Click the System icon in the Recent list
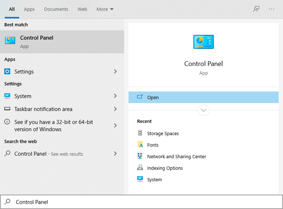Viewport: 283px width, 209px height. 140,179
